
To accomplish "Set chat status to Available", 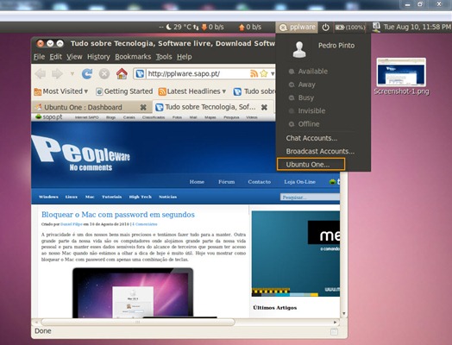I will pyautogui.click(x=313, y=72).
